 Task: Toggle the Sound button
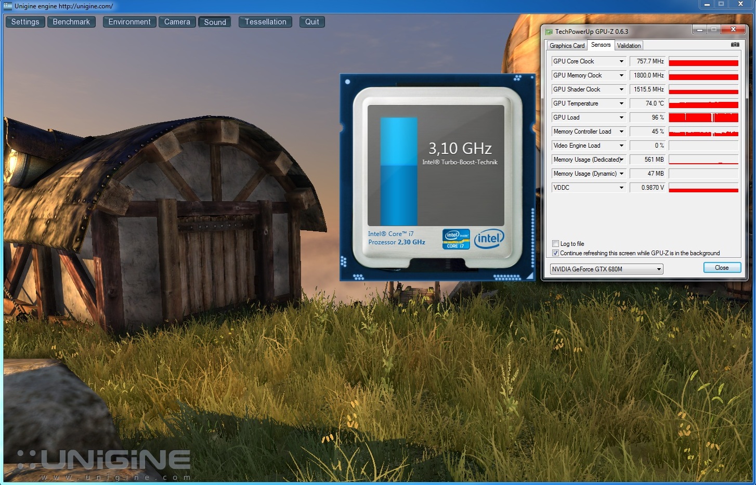pos(215,22)
